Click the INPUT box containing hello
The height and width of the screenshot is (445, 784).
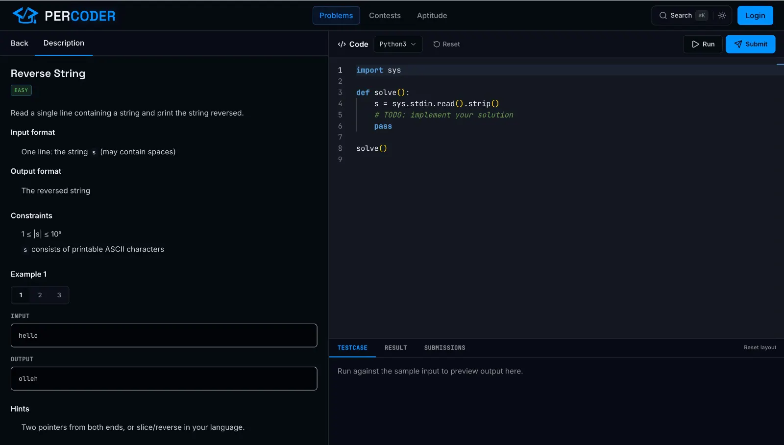[x=164, y=335]
